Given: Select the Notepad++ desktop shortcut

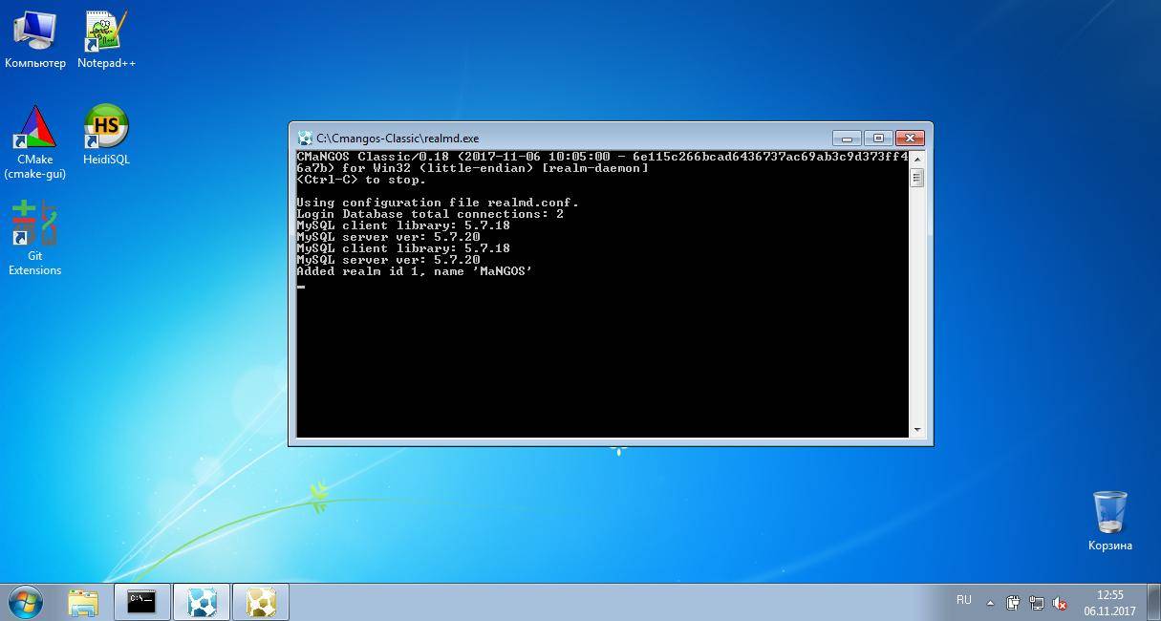Looking at the screenshot, I should click(x=106, y=40).
